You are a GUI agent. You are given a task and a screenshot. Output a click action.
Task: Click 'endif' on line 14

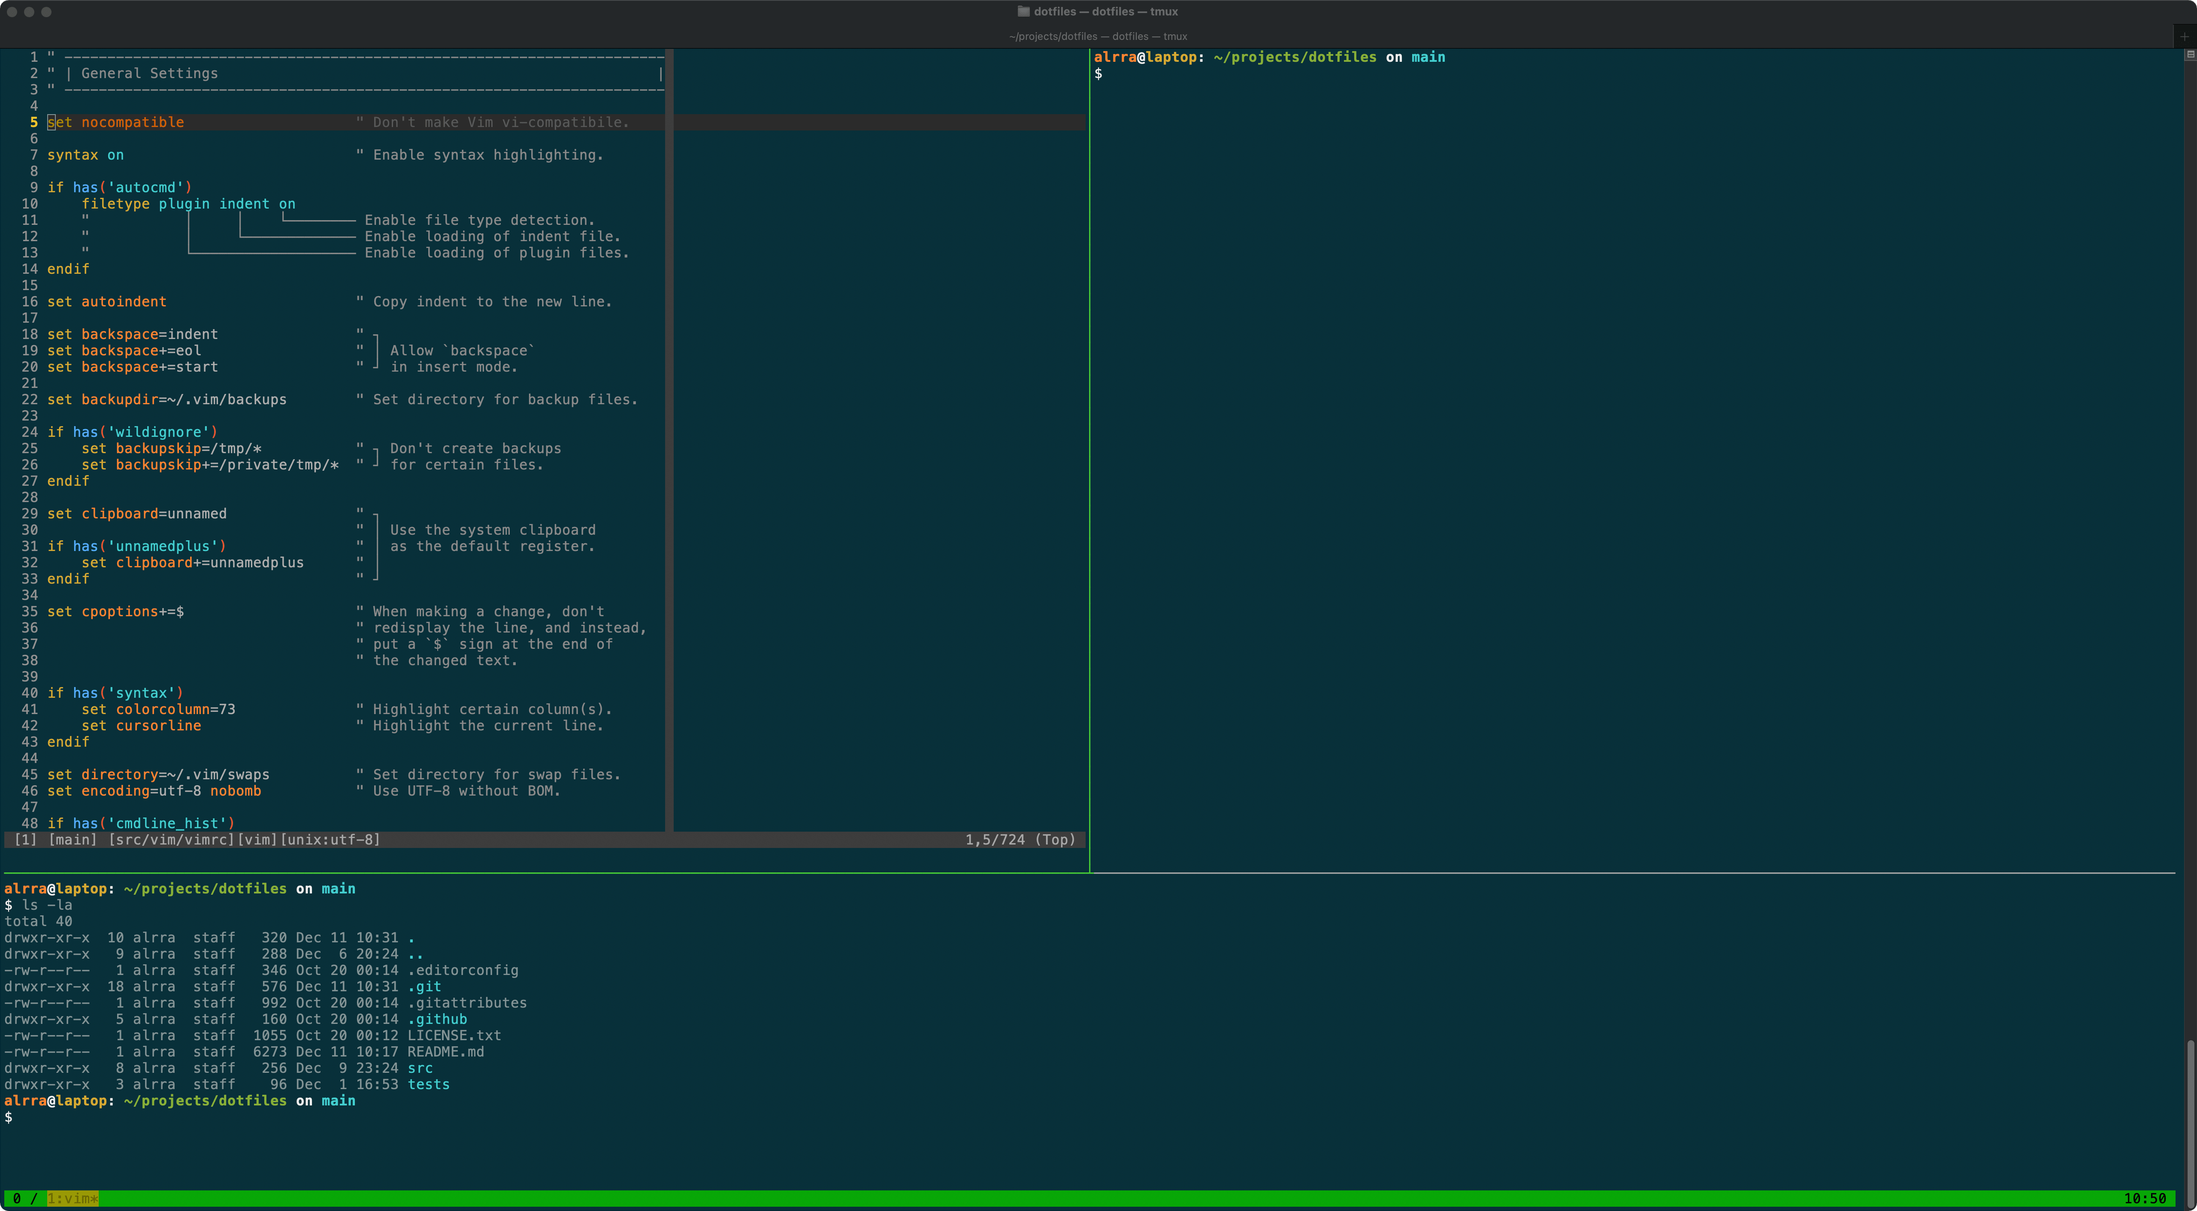point(68,269)
